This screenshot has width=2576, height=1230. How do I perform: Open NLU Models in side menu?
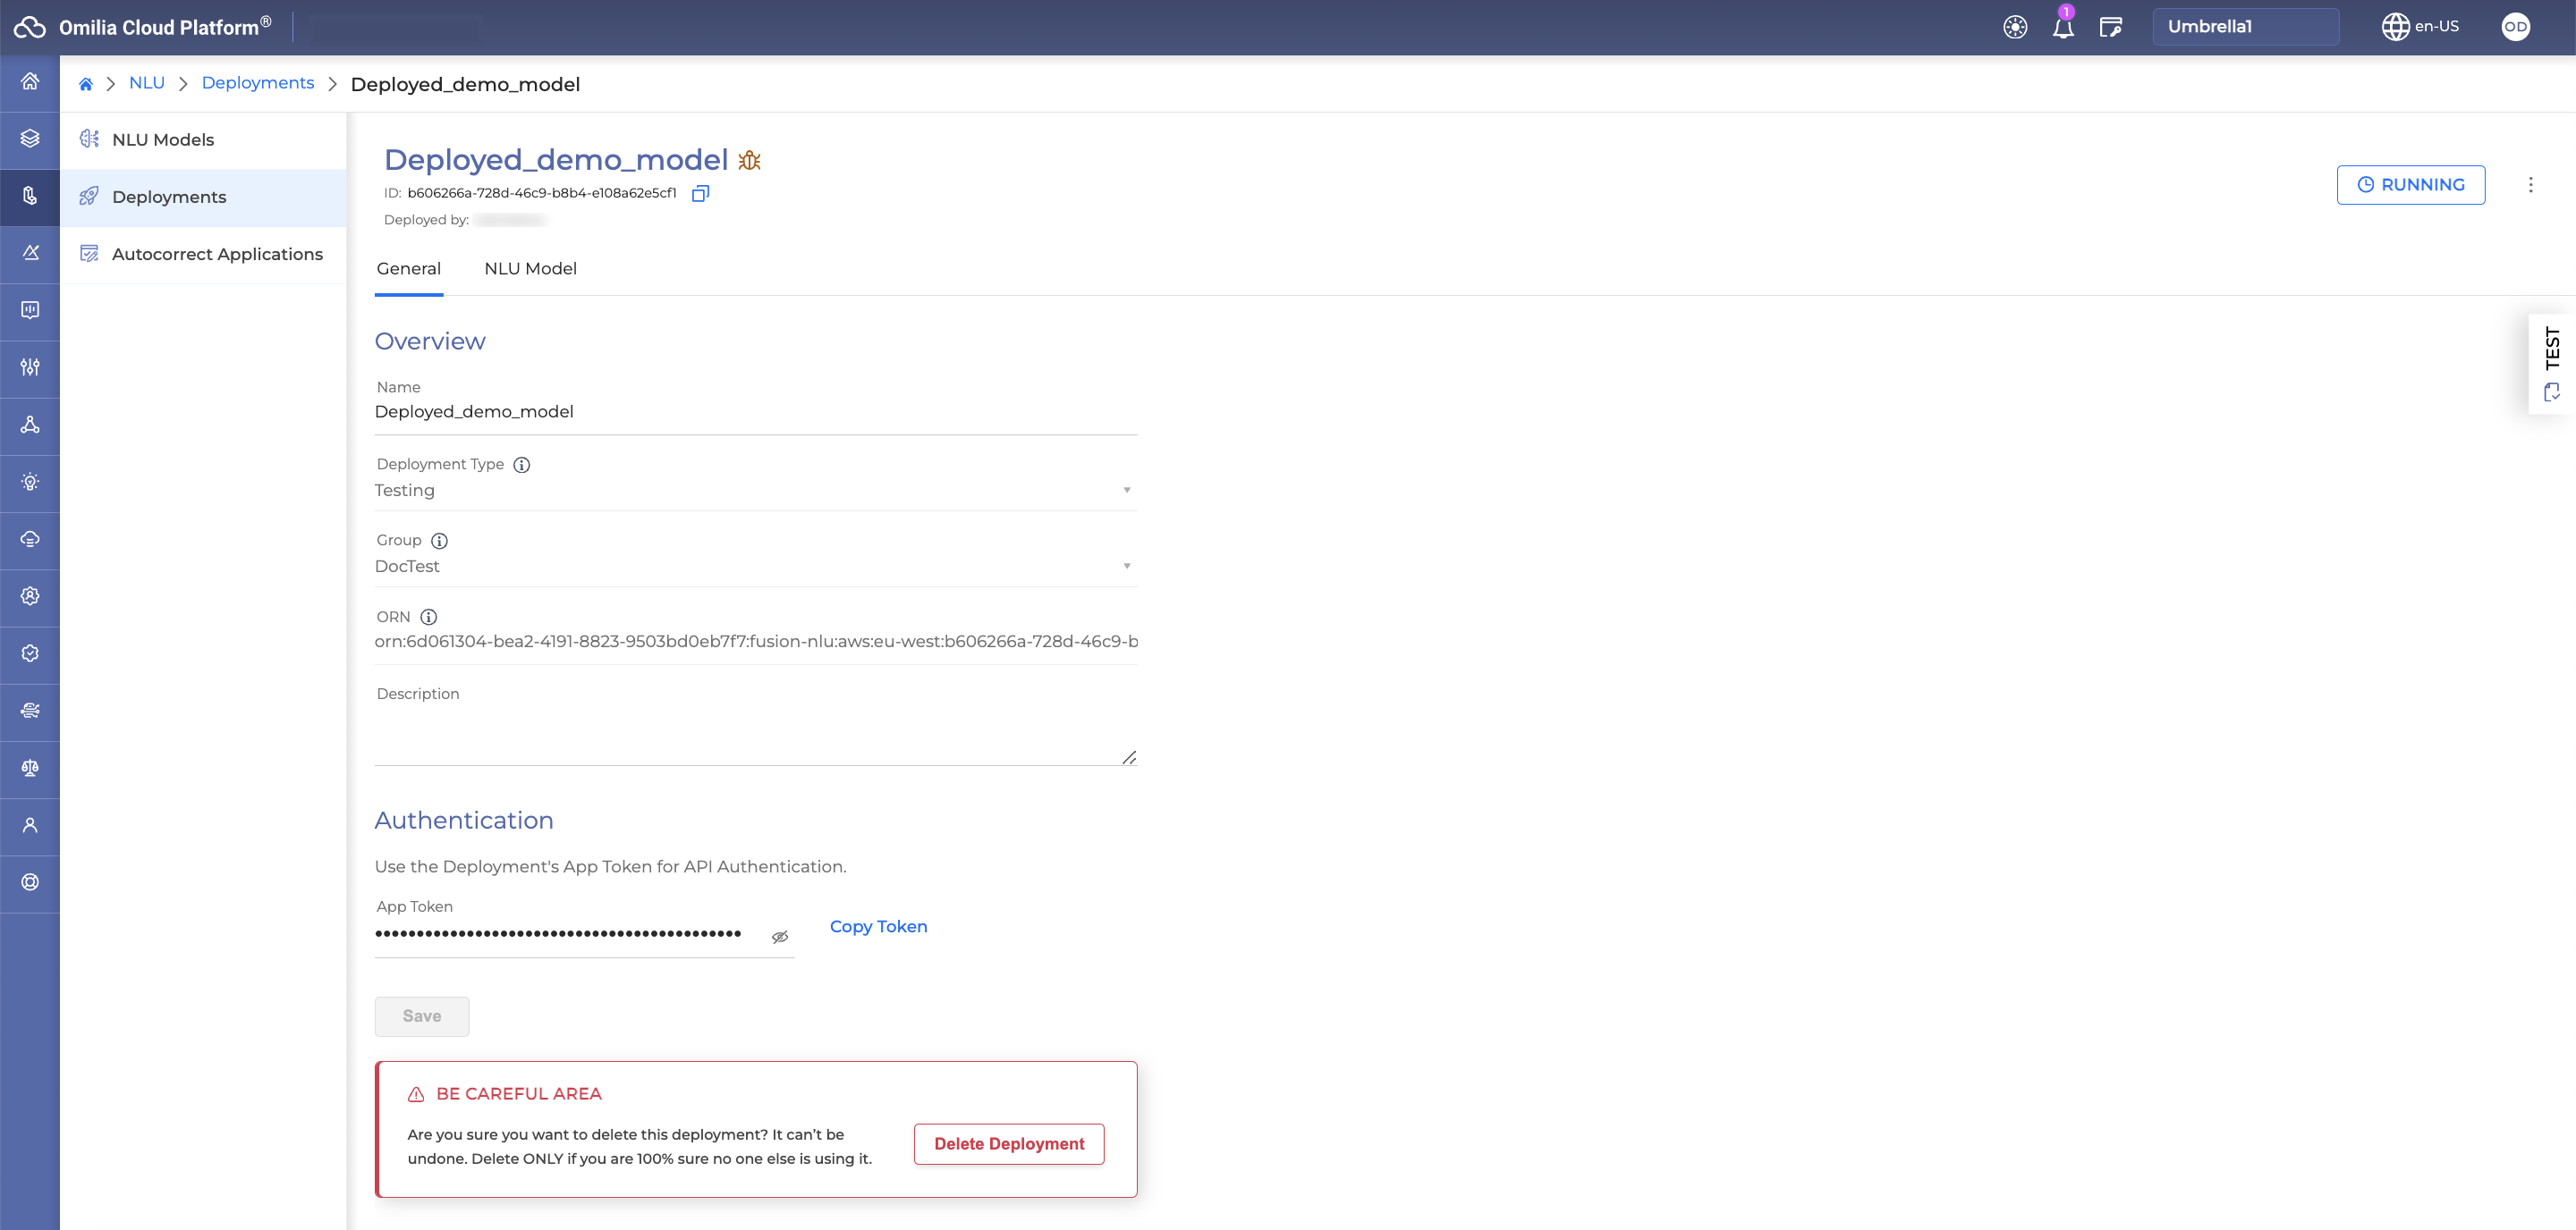click(x=203, y=139)
